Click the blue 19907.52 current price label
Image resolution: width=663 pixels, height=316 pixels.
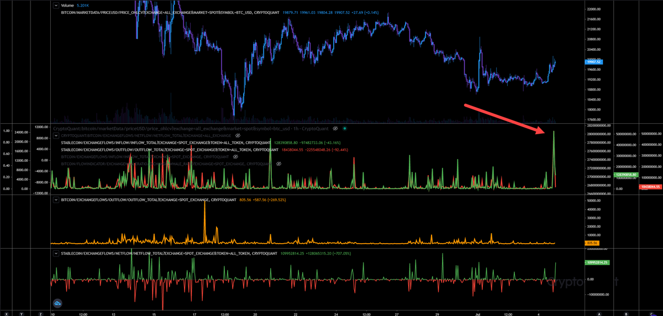point(594,62)
